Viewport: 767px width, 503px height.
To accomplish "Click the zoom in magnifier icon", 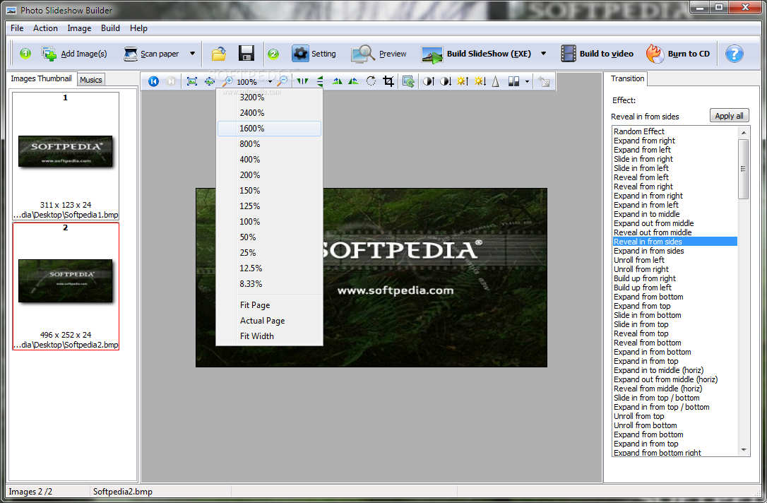I will [227, 81].
